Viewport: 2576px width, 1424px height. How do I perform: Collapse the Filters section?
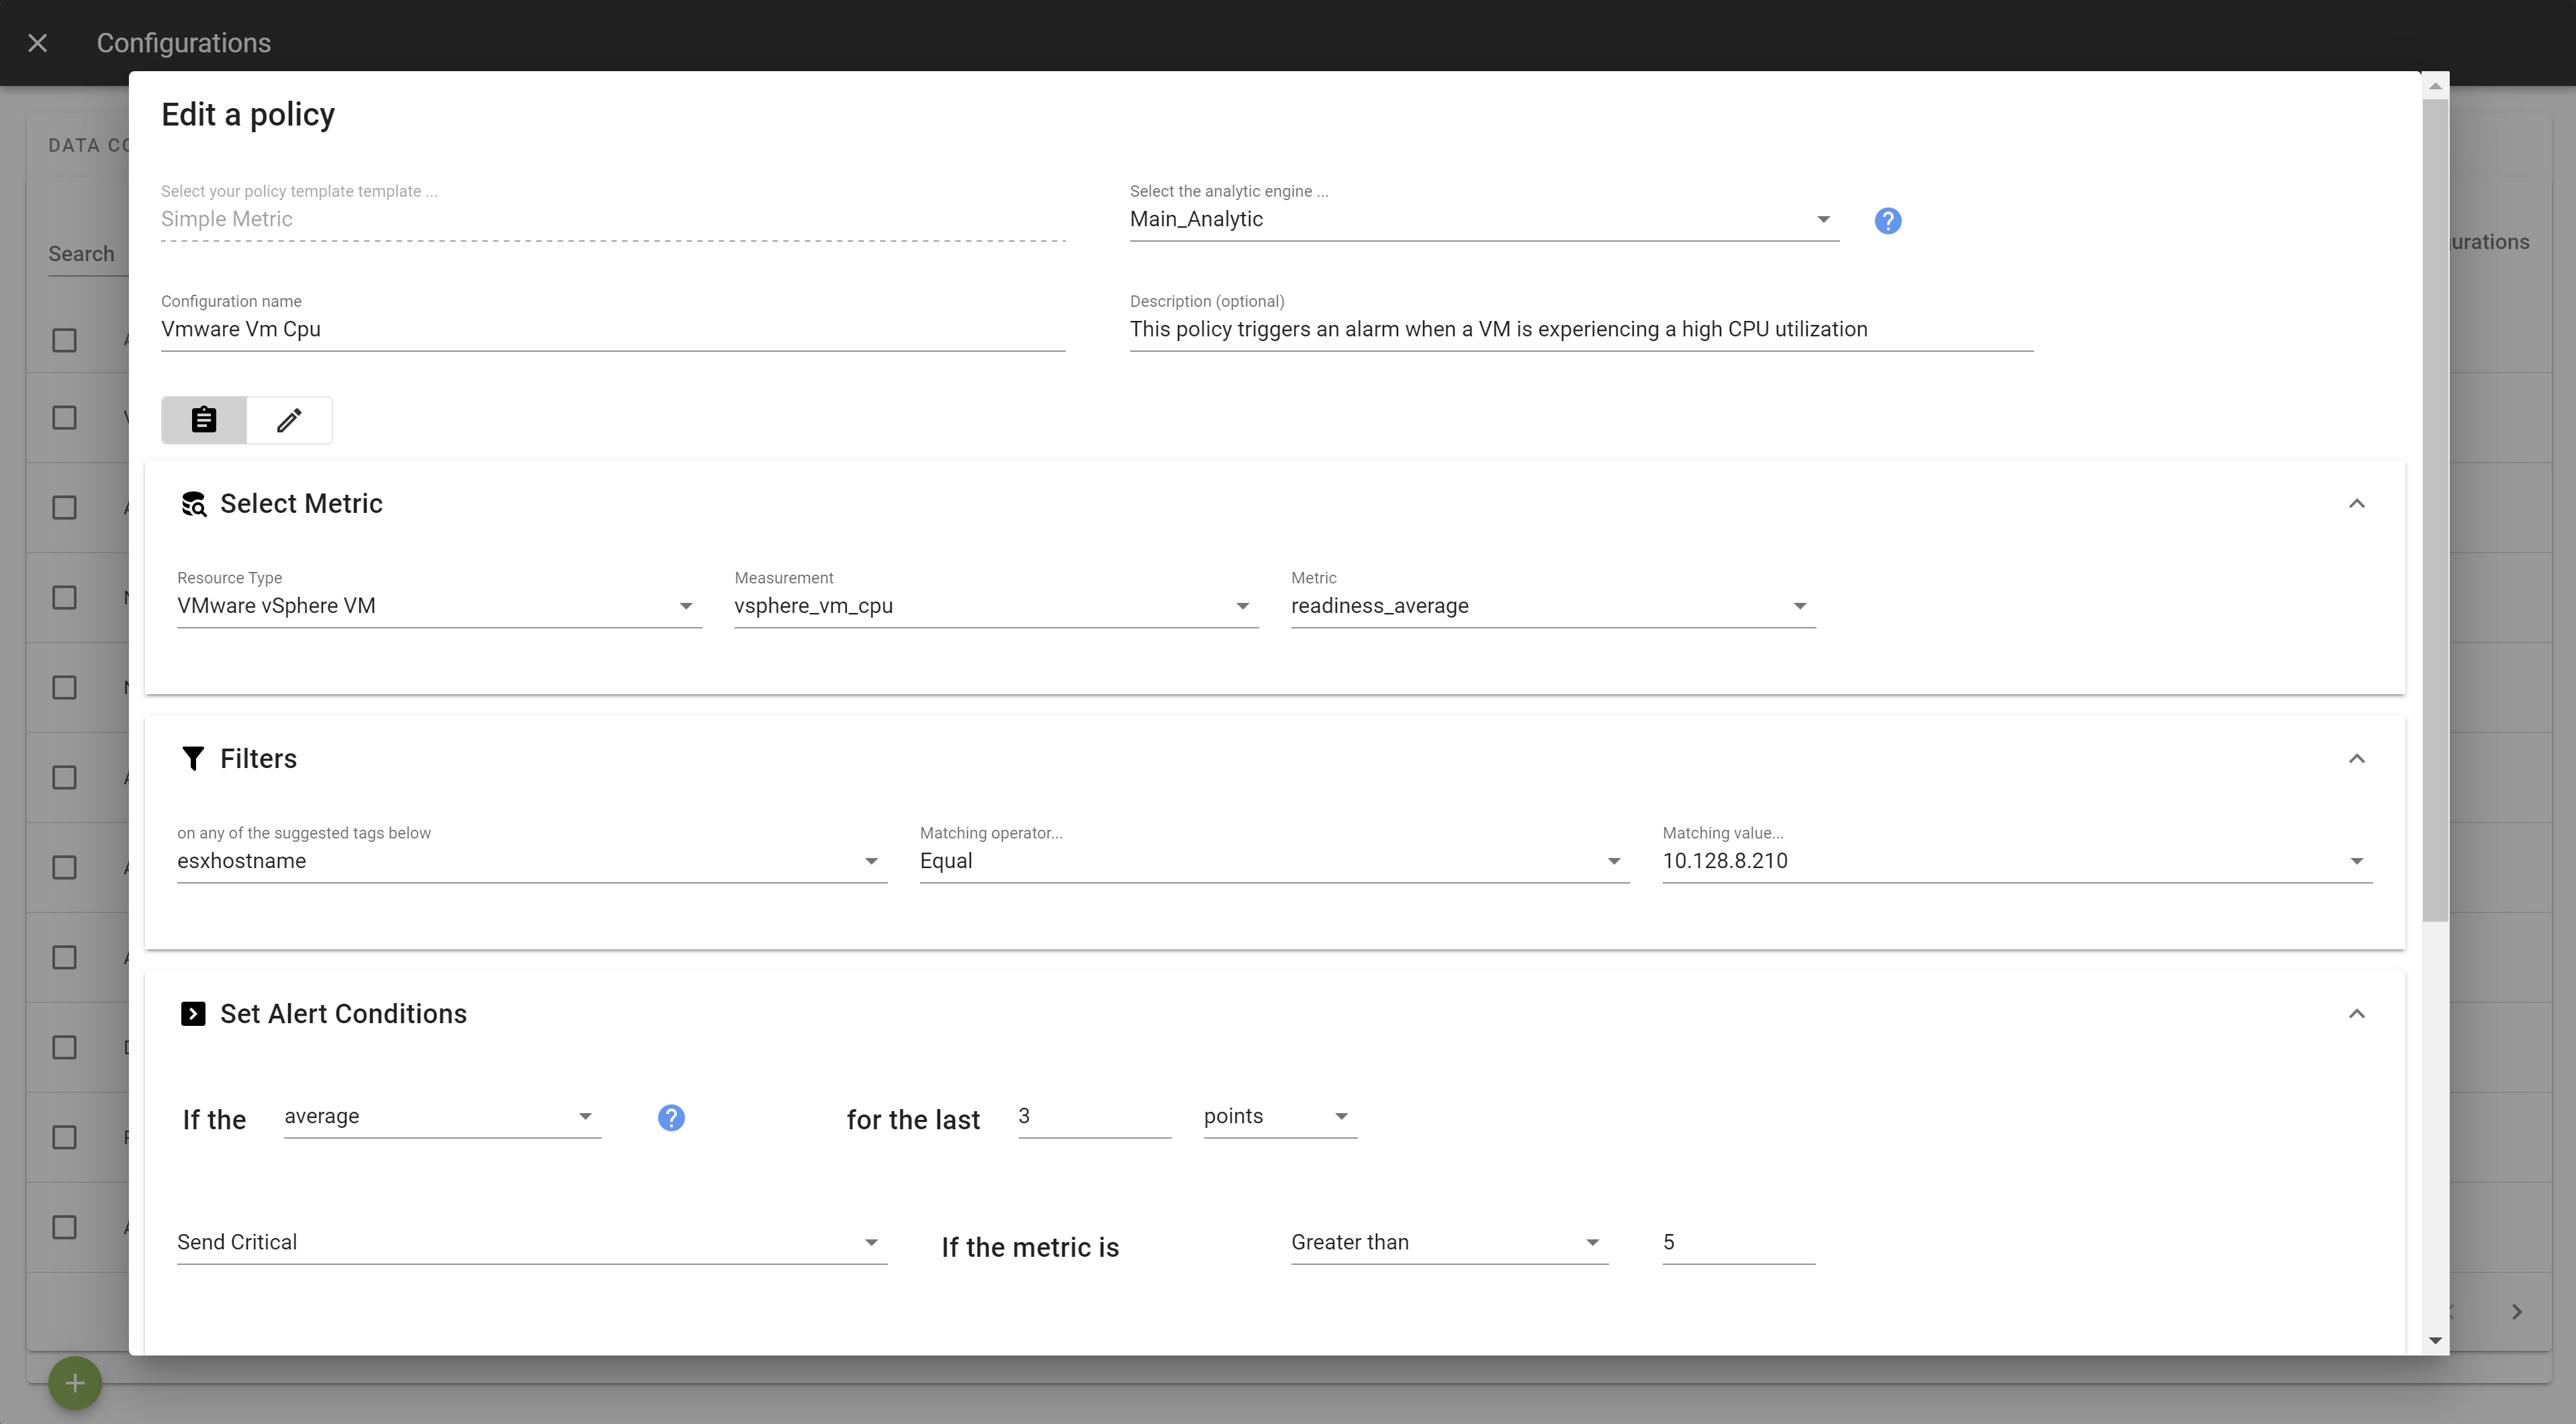(x=2357, y=758)
